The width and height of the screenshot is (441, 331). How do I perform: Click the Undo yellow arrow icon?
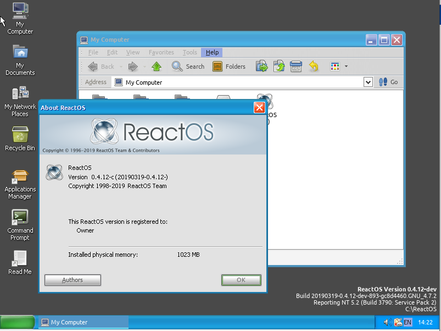pos(314,67)
